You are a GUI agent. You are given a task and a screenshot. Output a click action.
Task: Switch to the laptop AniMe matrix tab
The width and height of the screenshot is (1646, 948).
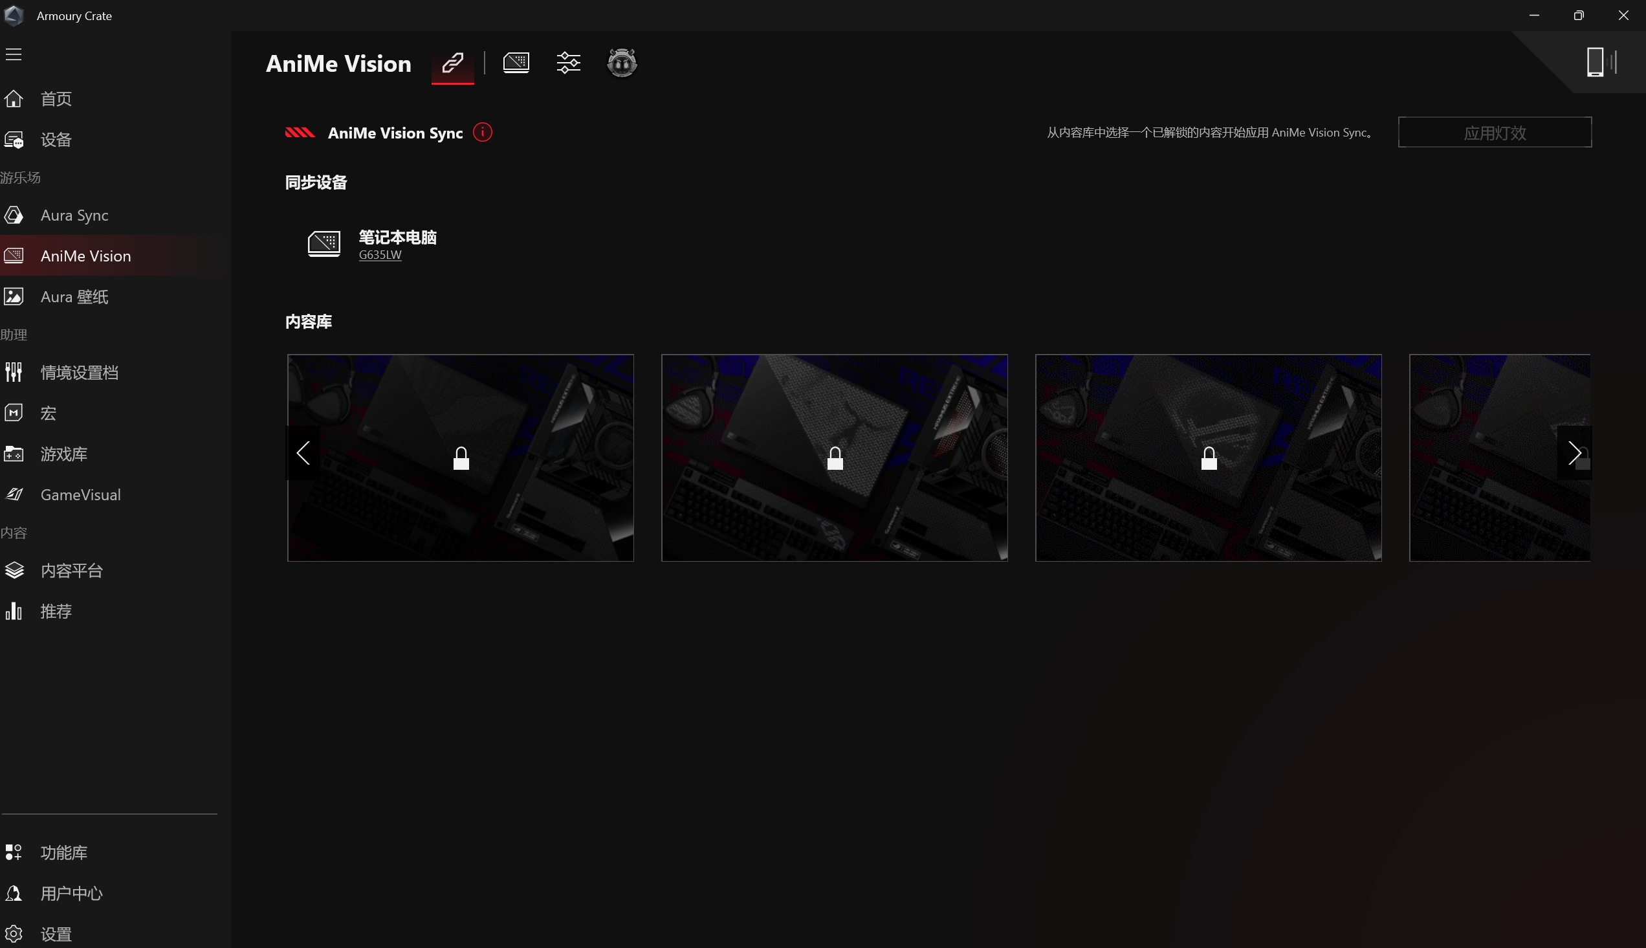click(x=516, y=63)
